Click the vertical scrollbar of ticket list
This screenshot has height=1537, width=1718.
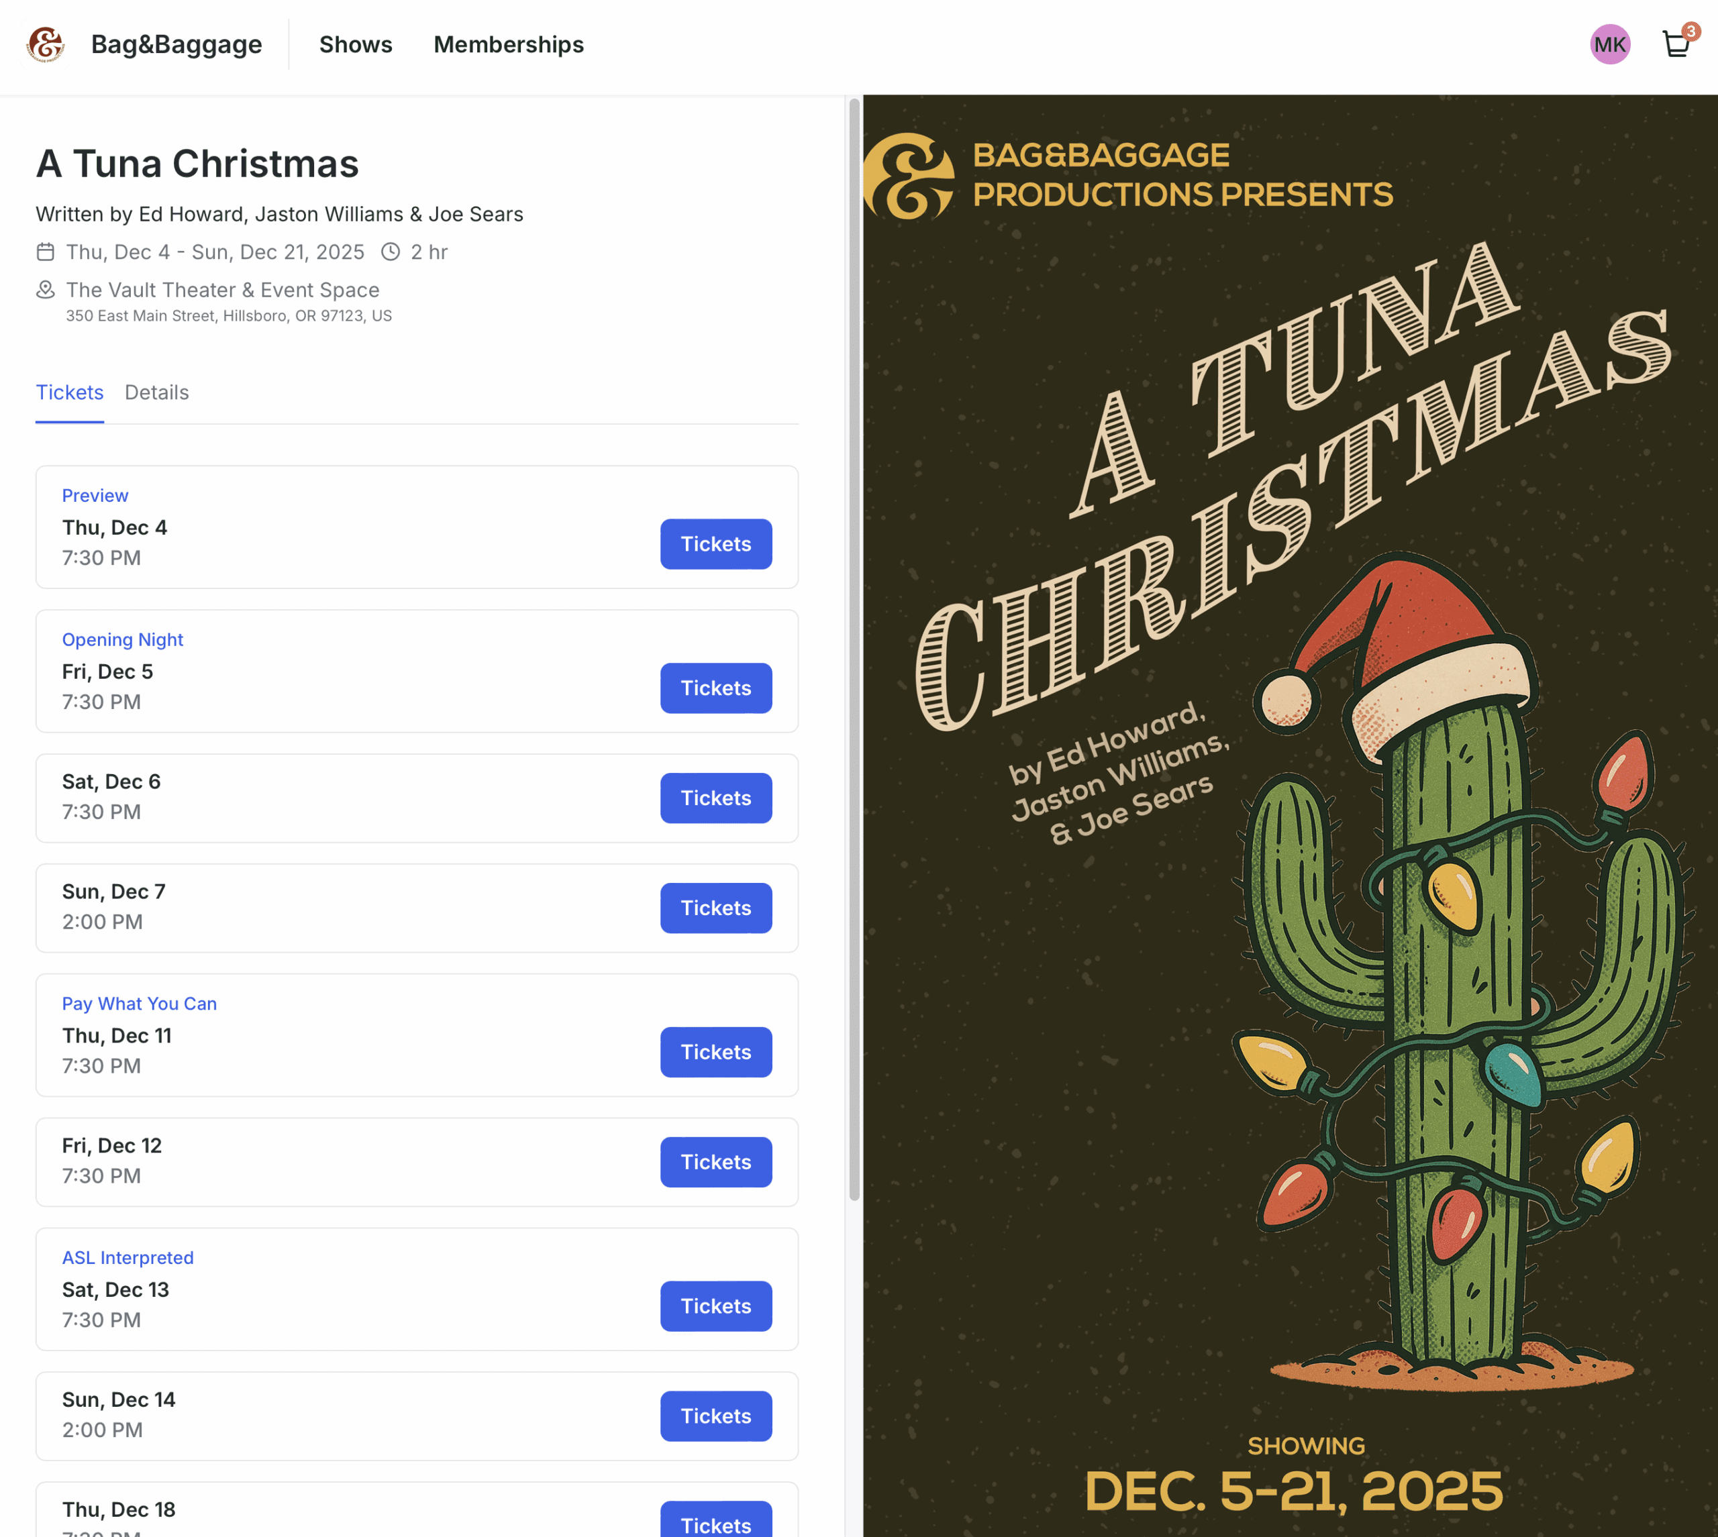[x=854, y=649]
